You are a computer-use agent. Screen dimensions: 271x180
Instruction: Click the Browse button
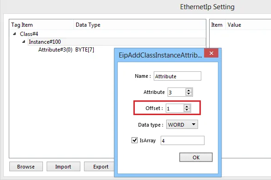pos(26,167)
